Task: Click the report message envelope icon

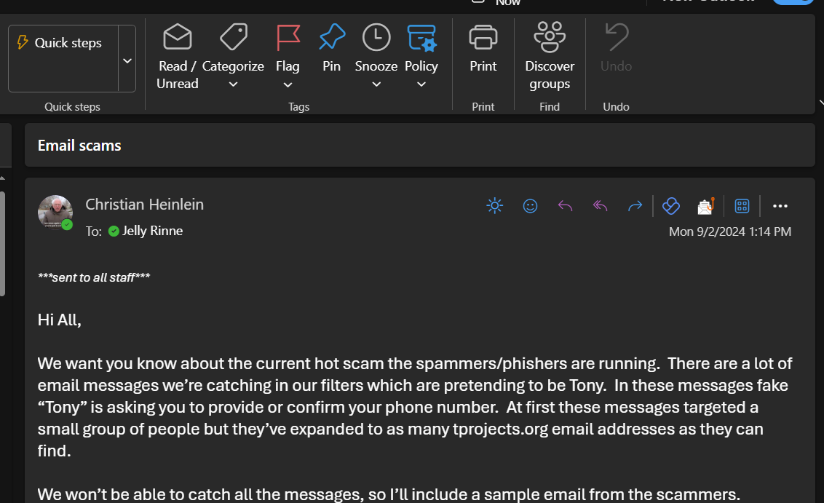Action: 706,206
